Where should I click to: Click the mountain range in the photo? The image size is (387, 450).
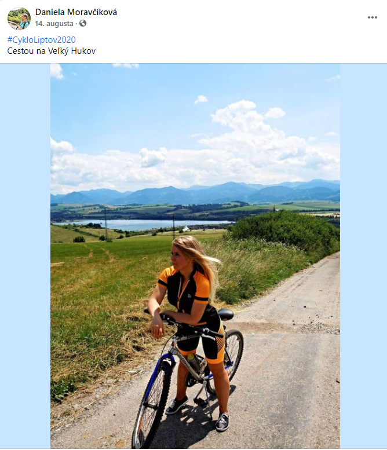pos(195,192)
